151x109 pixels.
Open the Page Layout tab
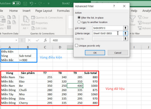click(x=44, y=11)
